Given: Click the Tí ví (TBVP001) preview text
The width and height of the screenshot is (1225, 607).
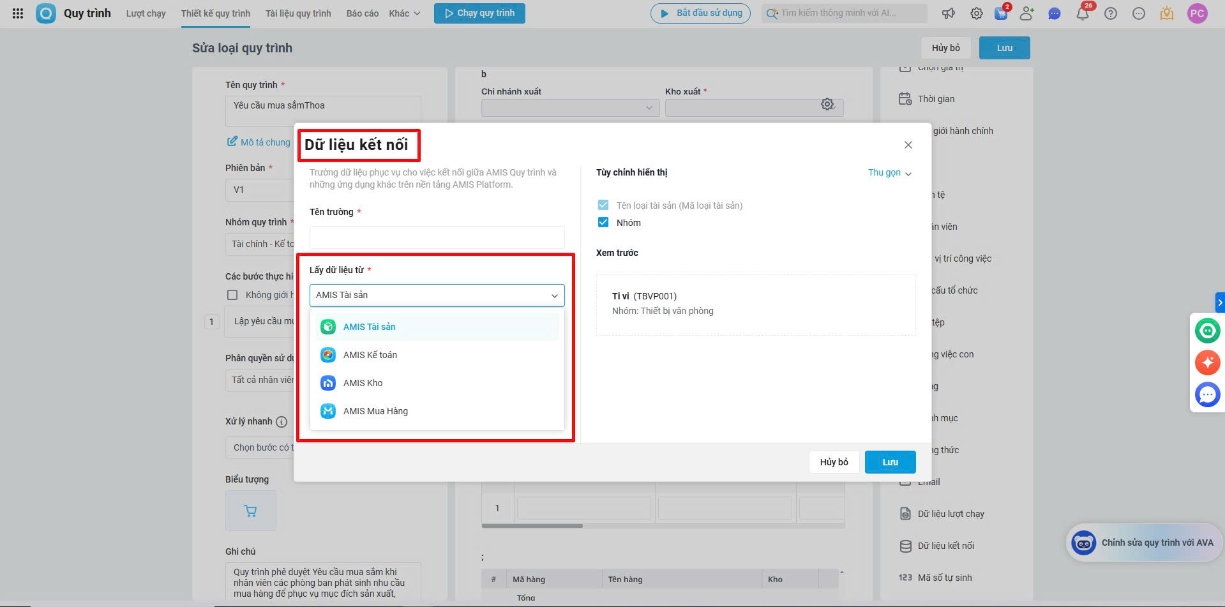Looking at the screenshot, I should pyautogui.click(x=644, y=296).
